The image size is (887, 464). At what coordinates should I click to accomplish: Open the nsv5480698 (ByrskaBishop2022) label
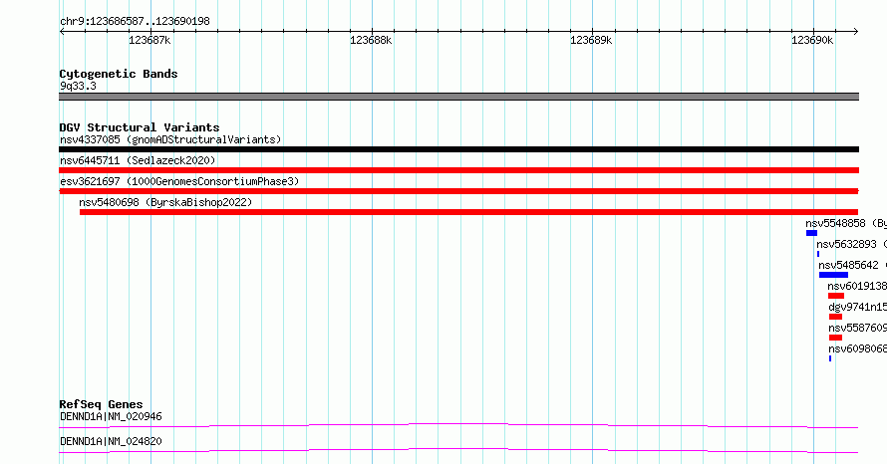pyautogui.click(x=165, y=202)
